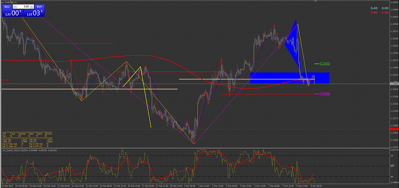Image resolution: width=399 pixels, height=188 pixels.
Task: Click the ADR statistics table on chart
Action: point(27,140)
